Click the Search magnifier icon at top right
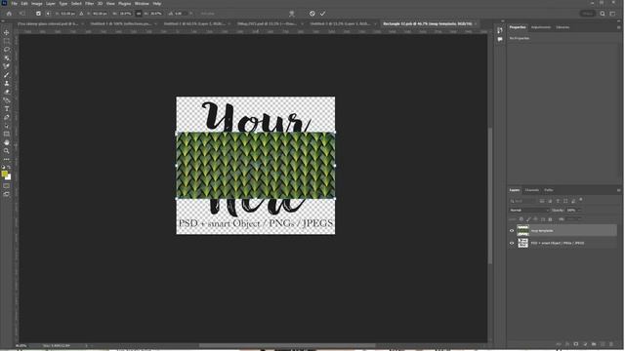This screenshot has width=625, height=351. point(603,14)
